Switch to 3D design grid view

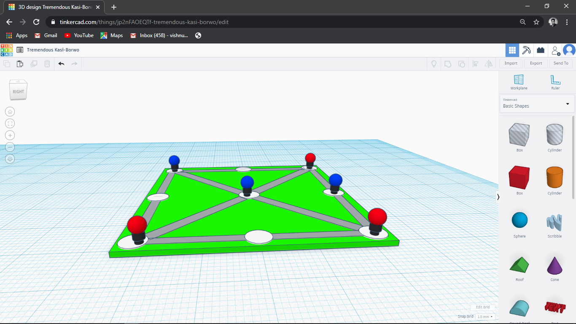pos(512,50)
